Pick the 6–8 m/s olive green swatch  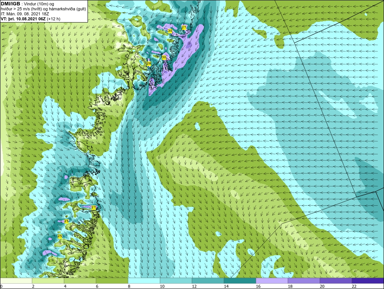(112, 281)
